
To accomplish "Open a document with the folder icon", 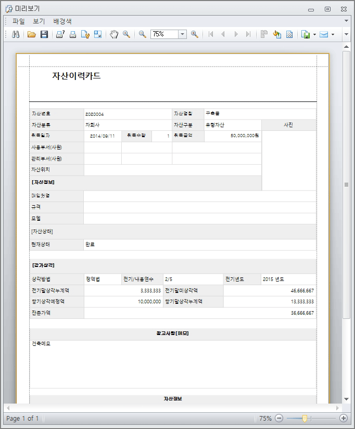I will point(32,34).
